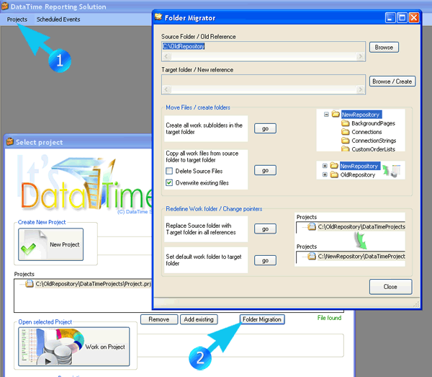Click the NewRepository folder icon in the upper tree
Viewport: 432px width, 377px height.
[x=336, y=114]
